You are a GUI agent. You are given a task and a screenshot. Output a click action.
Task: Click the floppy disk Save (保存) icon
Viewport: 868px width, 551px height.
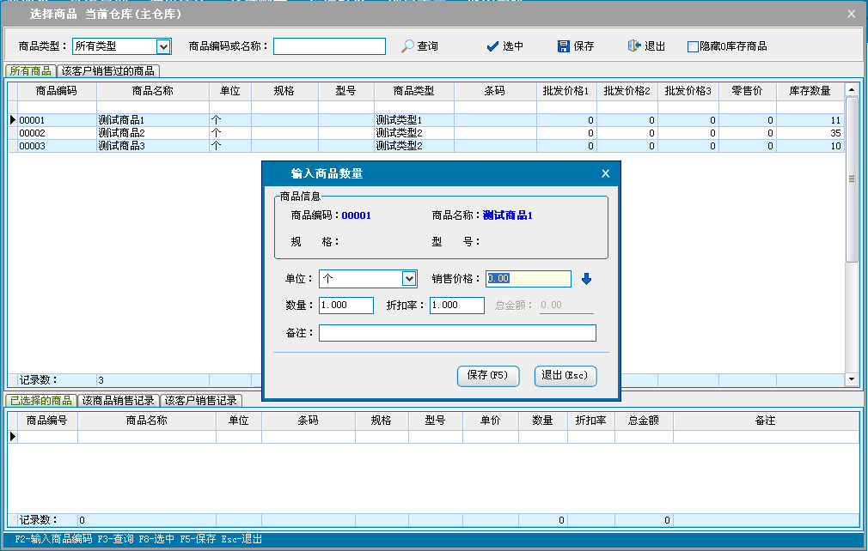pyautogui.click(x=564, y=46)
